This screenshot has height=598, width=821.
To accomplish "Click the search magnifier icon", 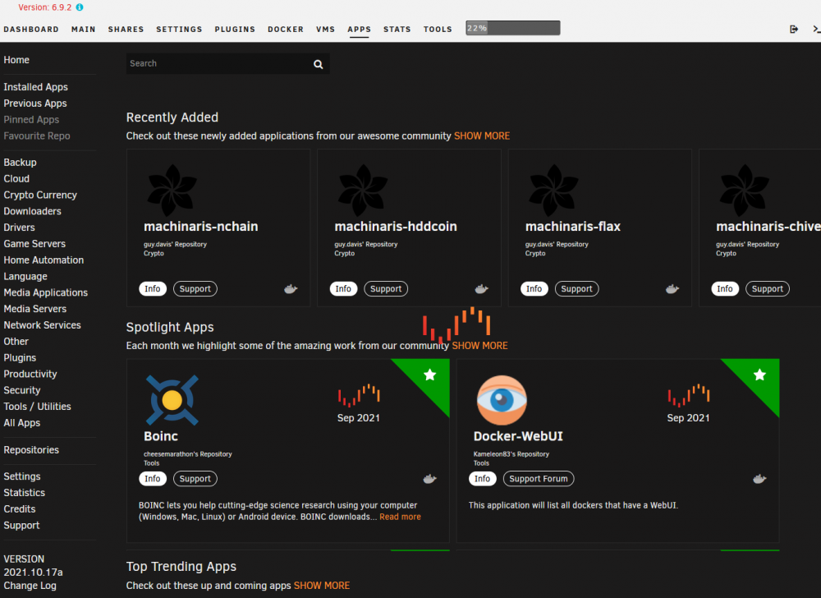I will 318,64.
